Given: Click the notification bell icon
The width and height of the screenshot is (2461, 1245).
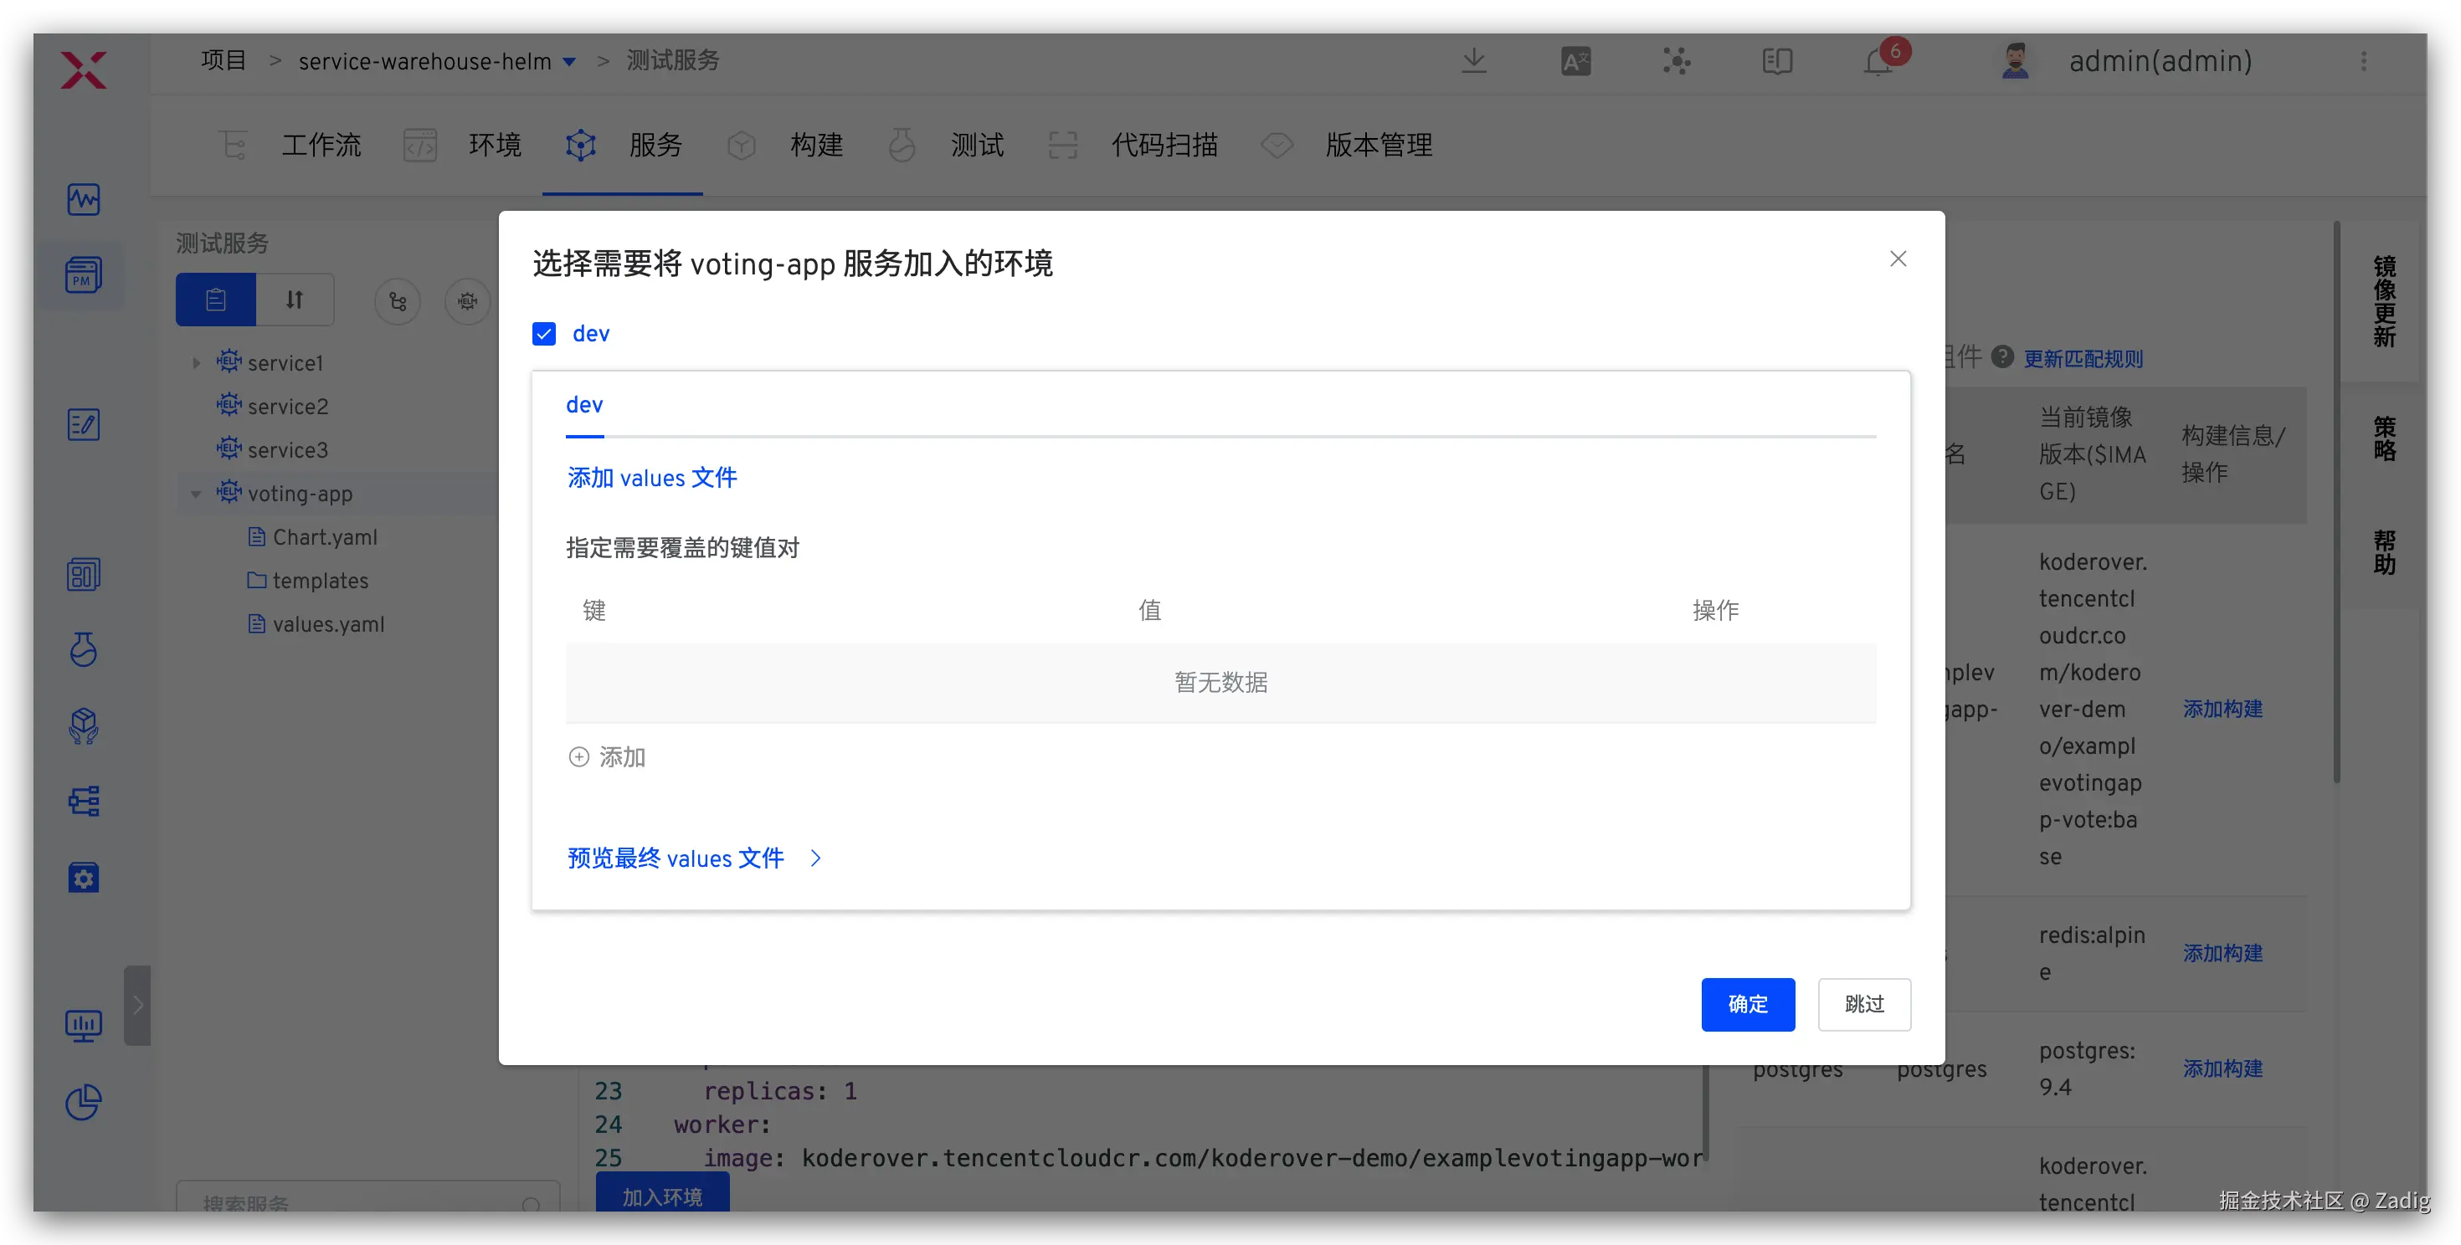Looking at the screenshot, I should [1878, 62].
